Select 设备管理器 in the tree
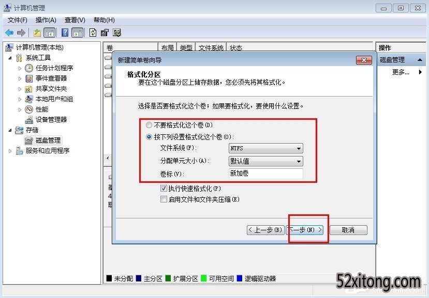This screenshot has width=429, height=298. tap(51, 120)
